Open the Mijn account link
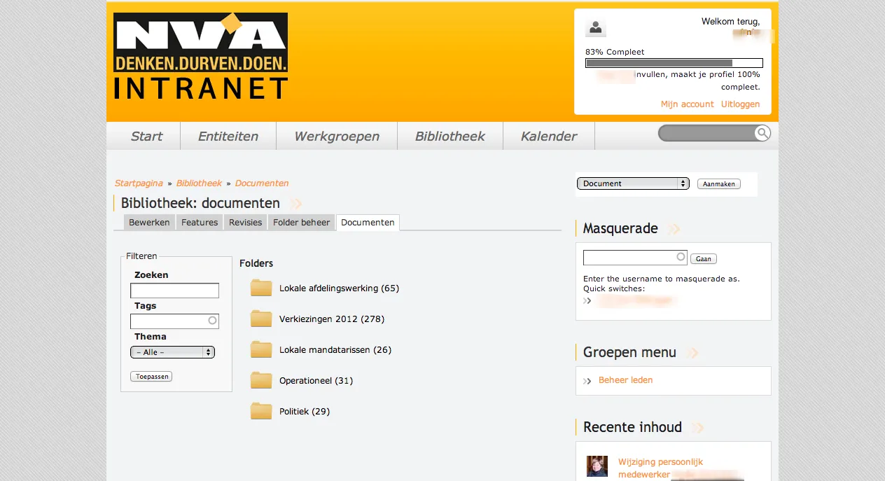The width and height of the screenshot is (885, 481). tap(688, 104)
